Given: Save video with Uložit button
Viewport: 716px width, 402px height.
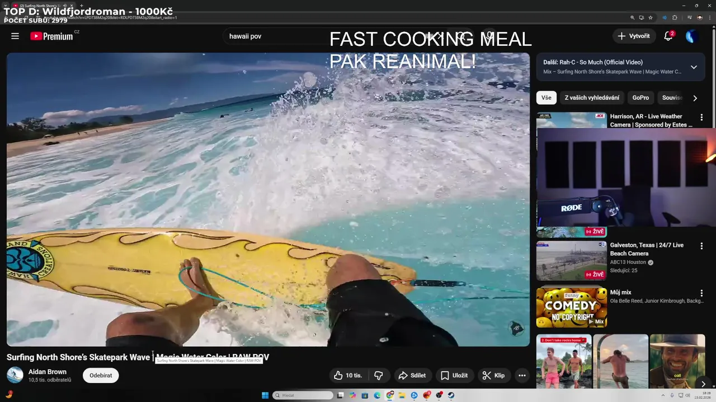Looking at the screenshot, I should [454, 375].
